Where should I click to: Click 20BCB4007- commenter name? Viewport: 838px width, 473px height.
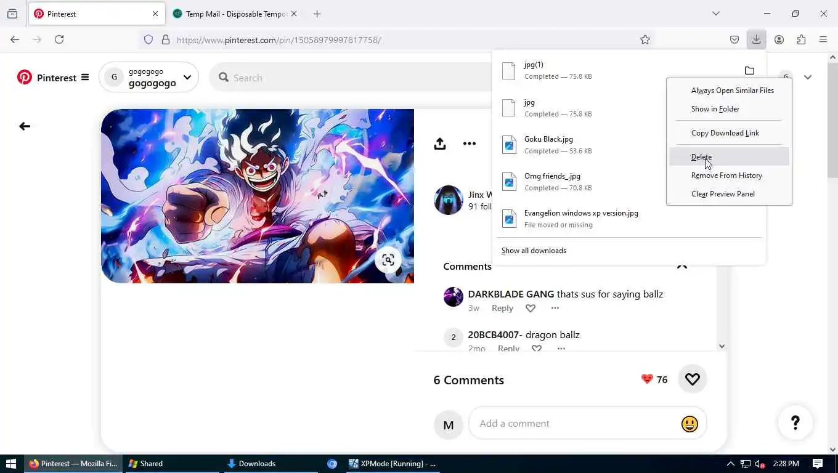495,335
